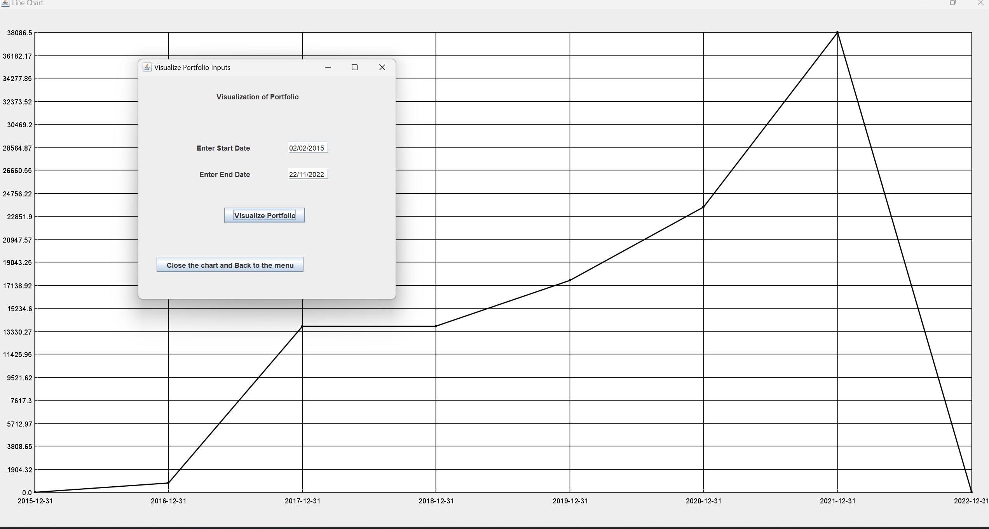Viewport: 989px width, 529px height.
Task: Click the line endpoint at 2022-12-31
Action: pyautogui.click(x=972, y=492)
